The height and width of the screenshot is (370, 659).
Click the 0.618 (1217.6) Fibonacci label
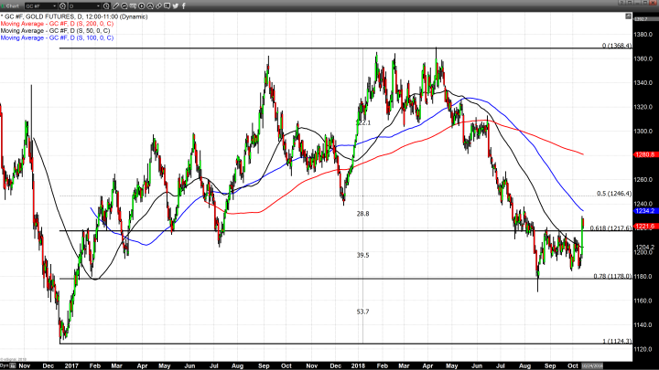tap(610, 228)
